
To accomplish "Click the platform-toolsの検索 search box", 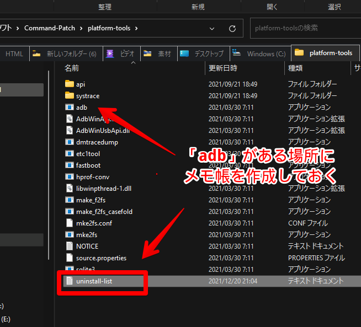I will (x=305, y=28).
